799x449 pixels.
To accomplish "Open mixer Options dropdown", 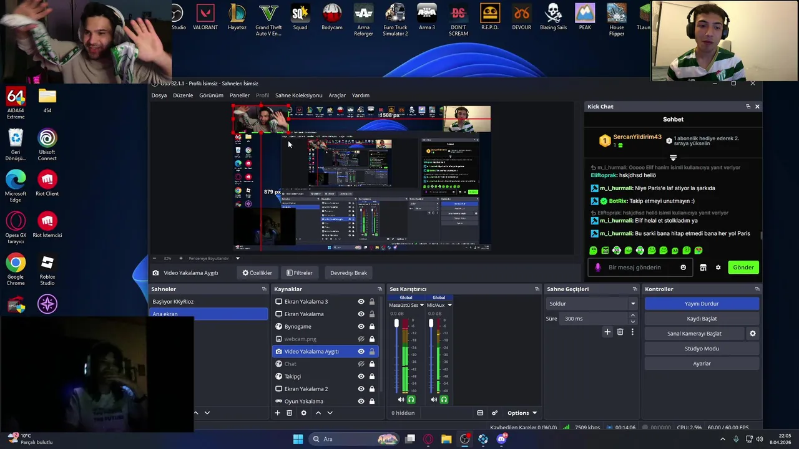I will tap(522, 413).
